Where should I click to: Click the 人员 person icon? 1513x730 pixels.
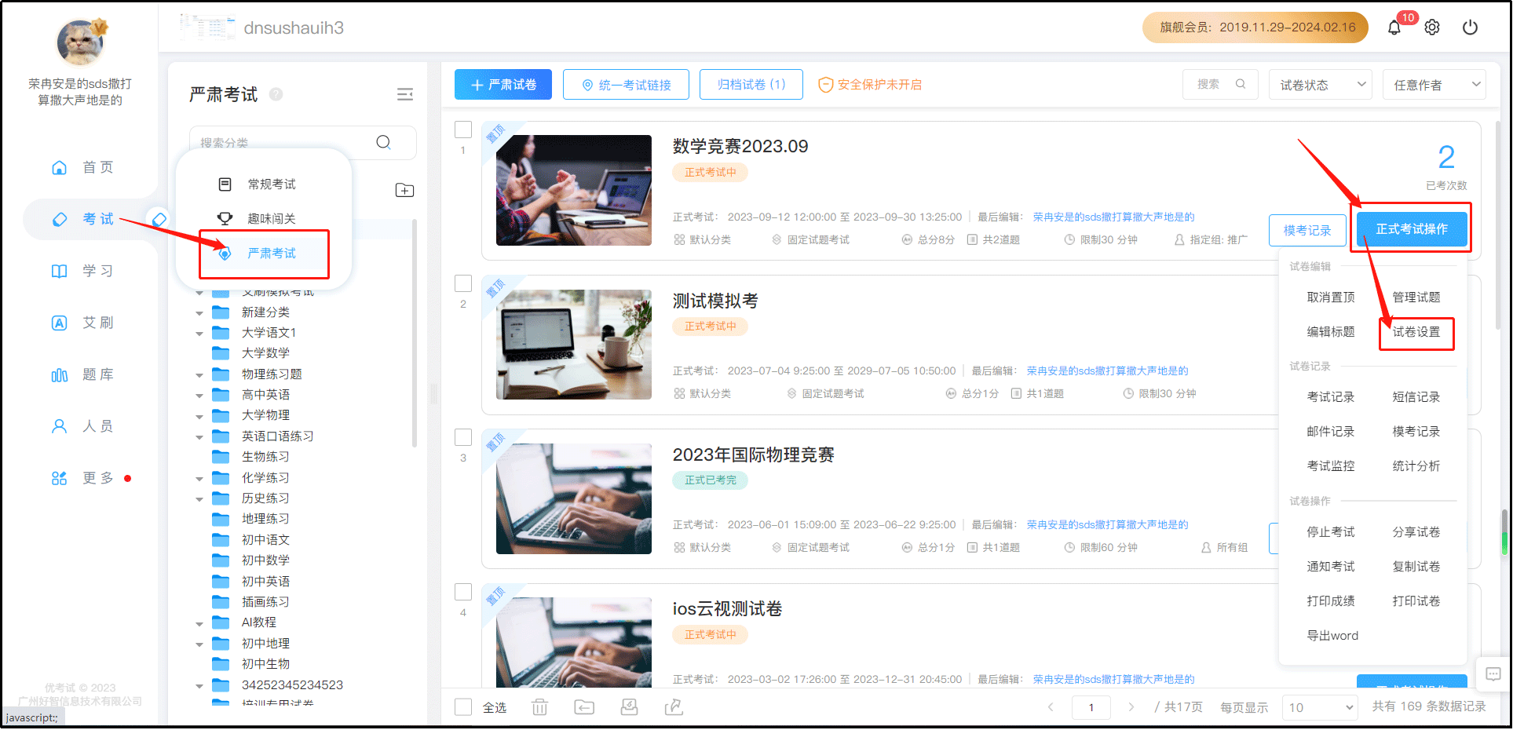[60, 426]
